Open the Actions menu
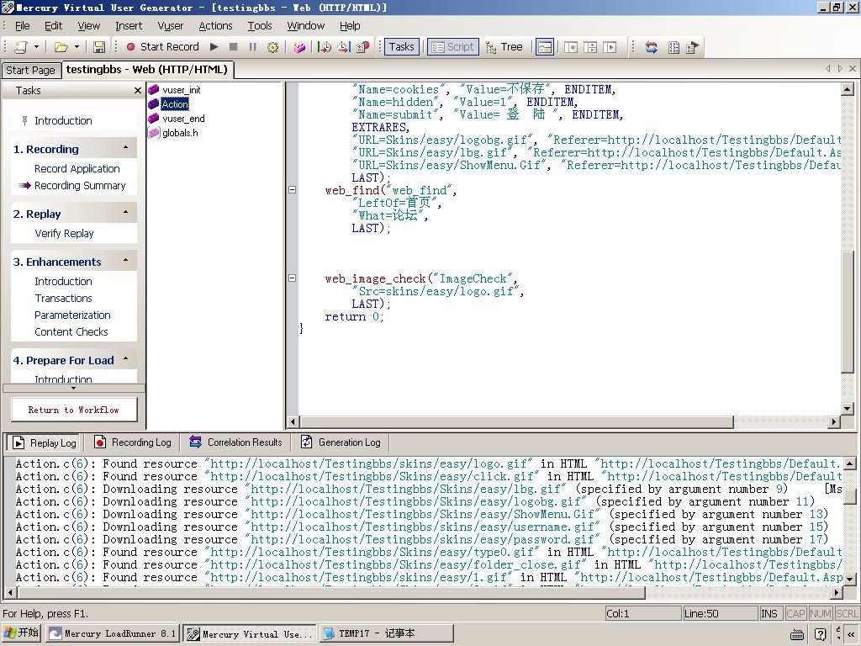The width and height of the screenshot is (861, 646). (215, 26)
